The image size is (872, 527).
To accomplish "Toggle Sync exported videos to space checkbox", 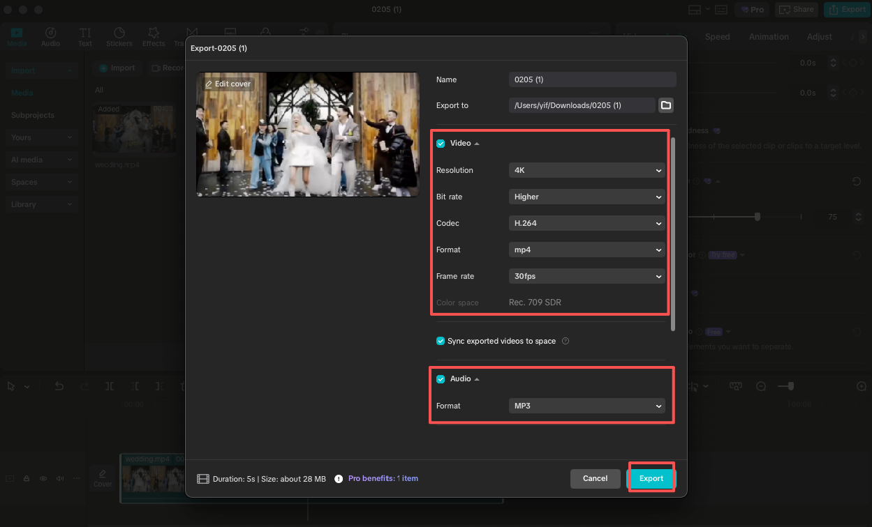I will coord(441,341).
